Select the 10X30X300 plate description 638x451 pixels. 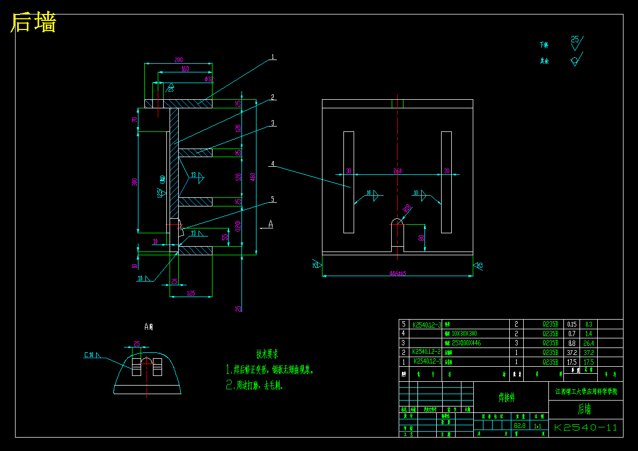click(464, 334)
